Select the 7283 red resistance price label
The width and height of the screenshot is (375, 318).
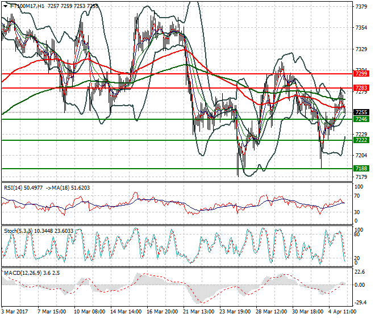[x=361, y=88]
